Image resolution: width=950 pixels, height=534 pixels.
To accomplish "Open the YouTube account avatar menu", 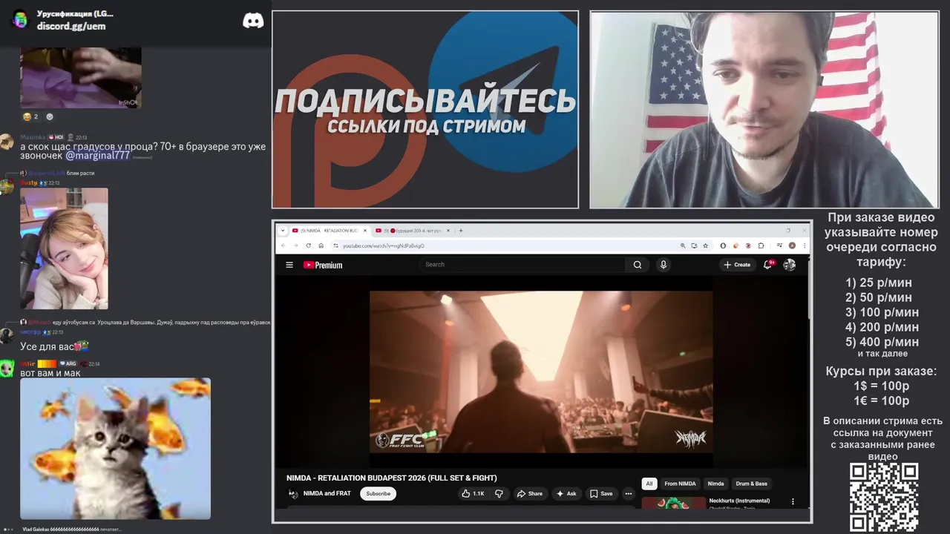I will (x=790, y=265).
